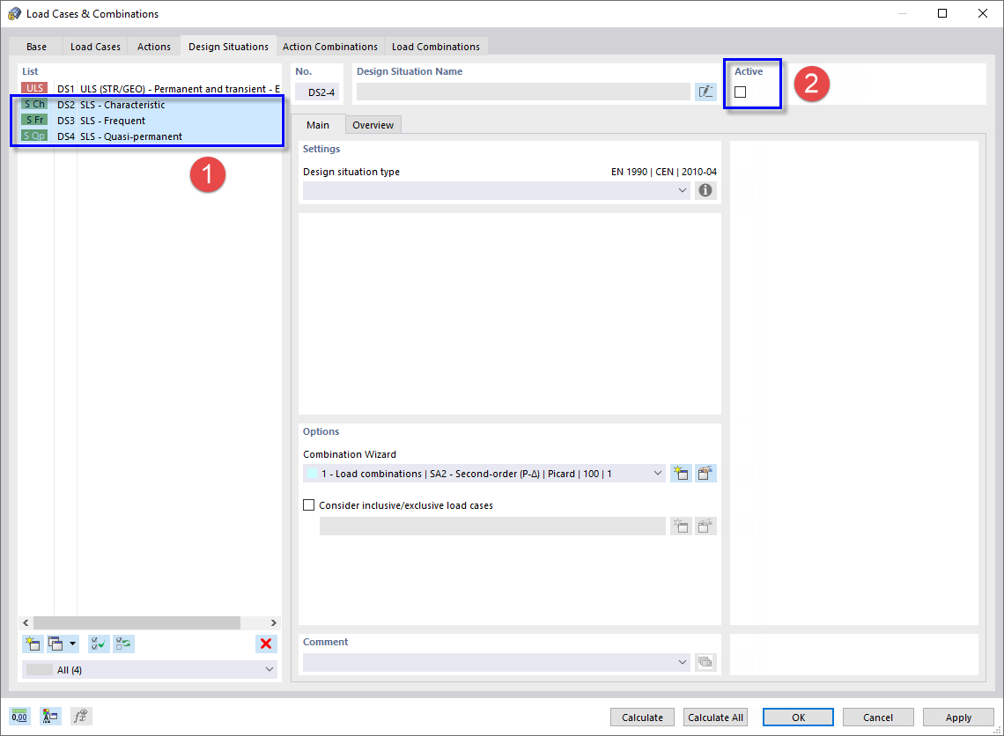Create new design situation in list toolbar
The height and width of the screenshot is (736, 1004).
(x=33, y=644)
